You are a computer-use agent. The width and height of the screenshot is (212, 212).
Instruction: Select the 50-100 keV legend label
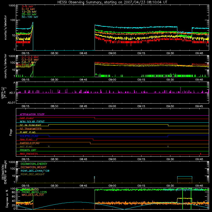[30, 17]
